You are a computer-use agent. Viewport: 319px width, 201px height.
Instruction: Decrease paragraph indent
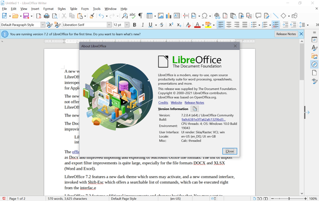(293, 25)
